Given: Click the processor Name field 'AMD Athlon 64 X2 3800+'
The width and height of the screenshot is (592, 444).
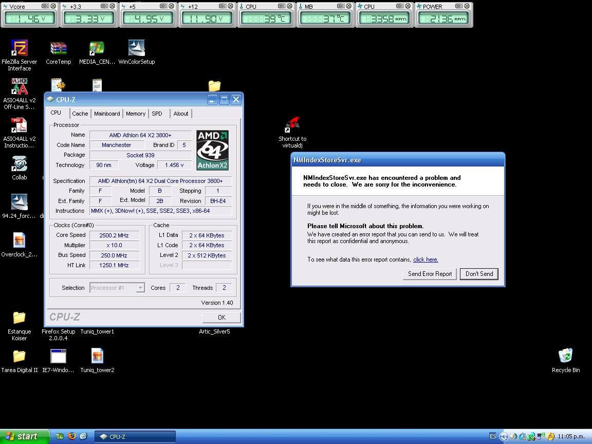Looking at the screenshot, I should click(x=140, y=135).
